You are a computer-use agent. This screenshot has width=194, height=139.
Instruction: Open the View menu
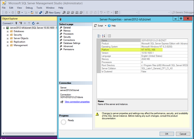(x=19, y=8)
